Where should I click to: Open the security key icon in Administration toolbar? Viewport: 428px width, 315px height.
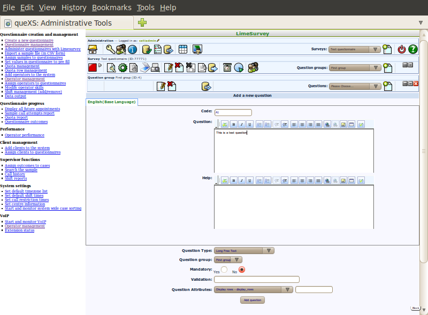[x=110, y=50]
